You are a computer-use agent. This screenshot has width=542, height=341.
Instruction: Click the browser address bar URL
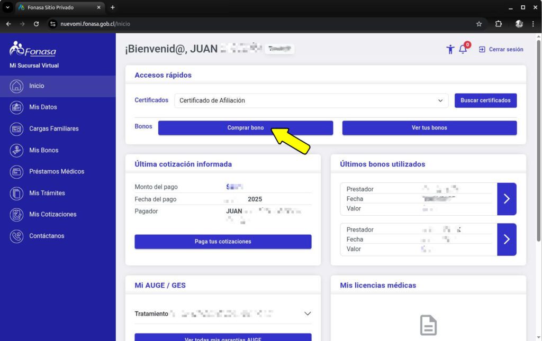click(95, 24)
